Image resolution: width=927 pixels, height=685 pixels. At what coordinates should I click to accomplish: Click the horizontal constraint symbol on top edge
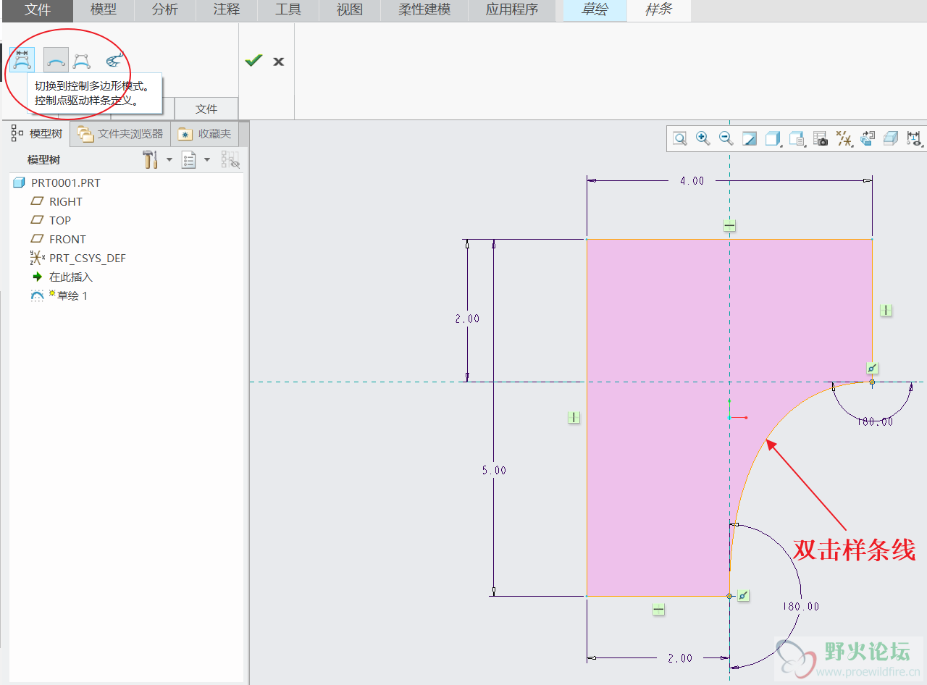tap(729, 226)
